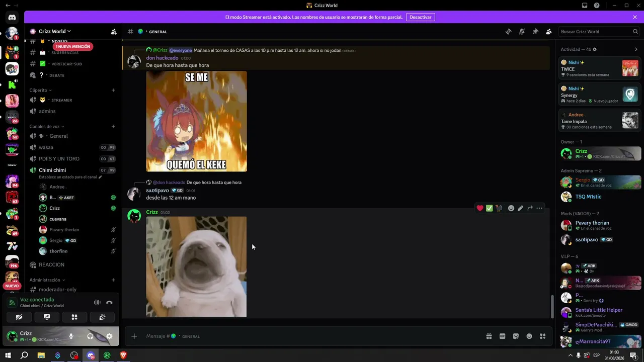Open Actividad settings gear
Viewport: 644px width, 362px height.
[x=595, y=49]
